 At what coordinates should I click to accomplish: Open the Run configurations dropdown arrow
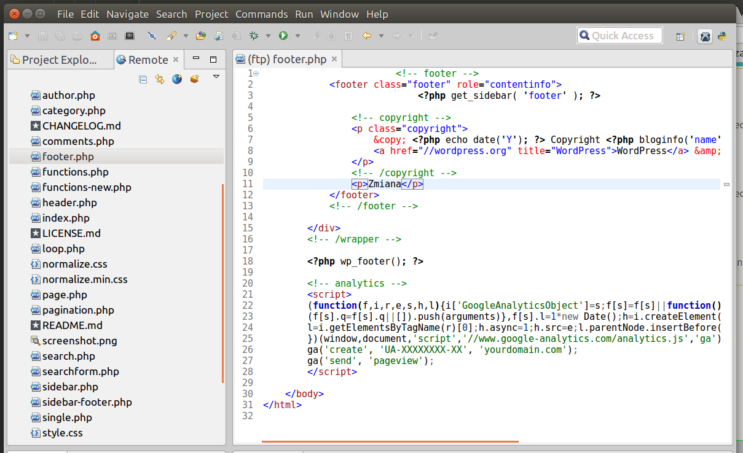(297, 36)
